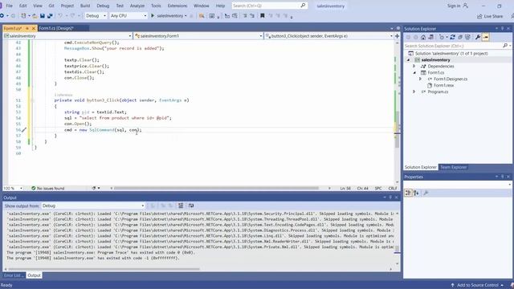Viewport: 514px width, 289px height.
Task: Open the Any CPU platform dropdown
Action: tap(128, 16)
